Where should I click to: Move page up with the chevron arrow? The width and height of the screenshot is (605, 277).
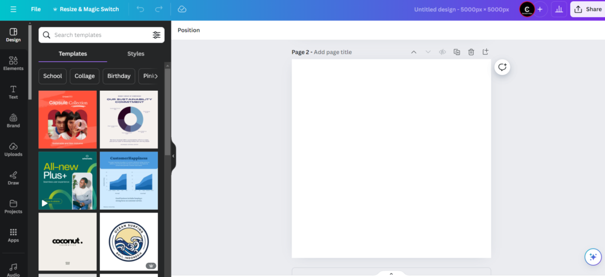click(414, 52)
